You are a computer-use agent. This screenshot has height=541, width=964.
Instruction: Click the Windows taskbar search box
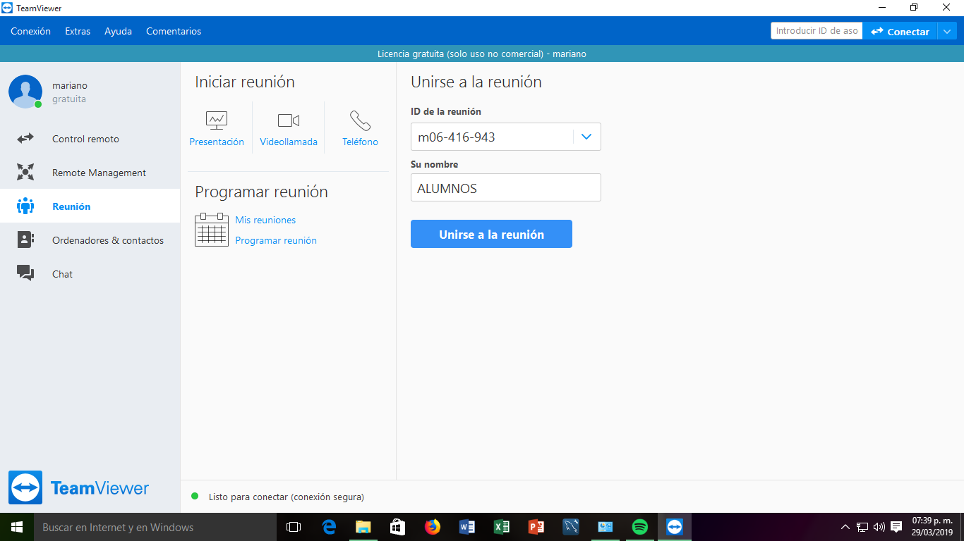pyautogui.click(x=155, y=527)
